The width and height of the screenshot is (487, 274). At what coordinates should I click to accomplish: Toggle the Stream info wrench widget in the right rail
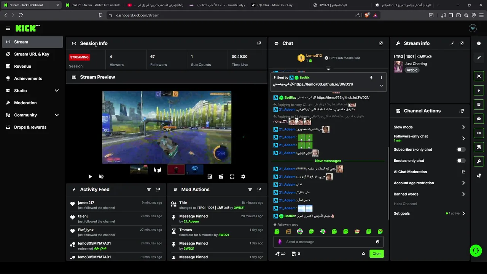(479, 161)
